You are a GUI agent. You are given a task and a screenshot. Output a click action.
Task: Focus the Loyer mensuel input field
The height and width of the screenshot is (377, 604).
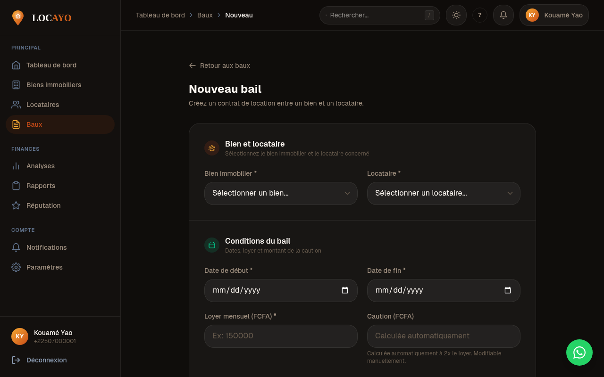click(x=281, y=336)
